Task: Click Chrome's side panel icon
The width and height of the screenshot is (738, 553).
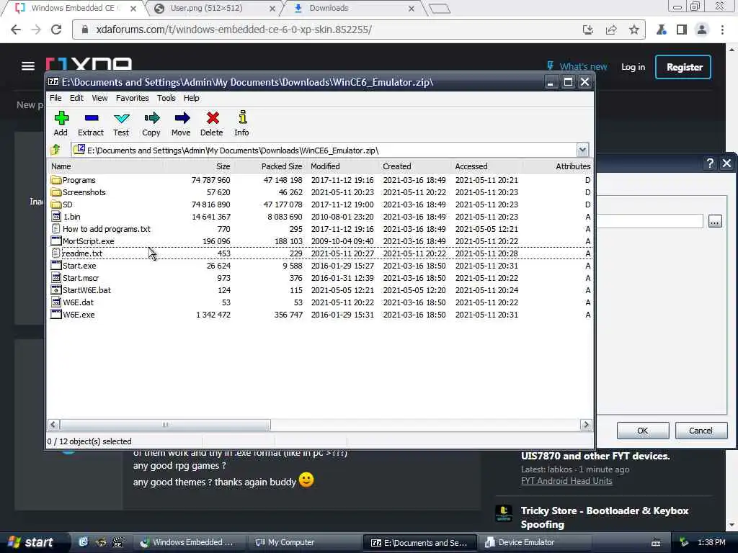Action: click(x=682, y=30)
